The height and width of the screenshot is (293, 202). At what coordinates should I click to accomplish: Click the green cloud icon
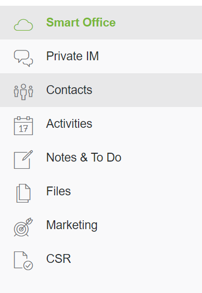23,24
